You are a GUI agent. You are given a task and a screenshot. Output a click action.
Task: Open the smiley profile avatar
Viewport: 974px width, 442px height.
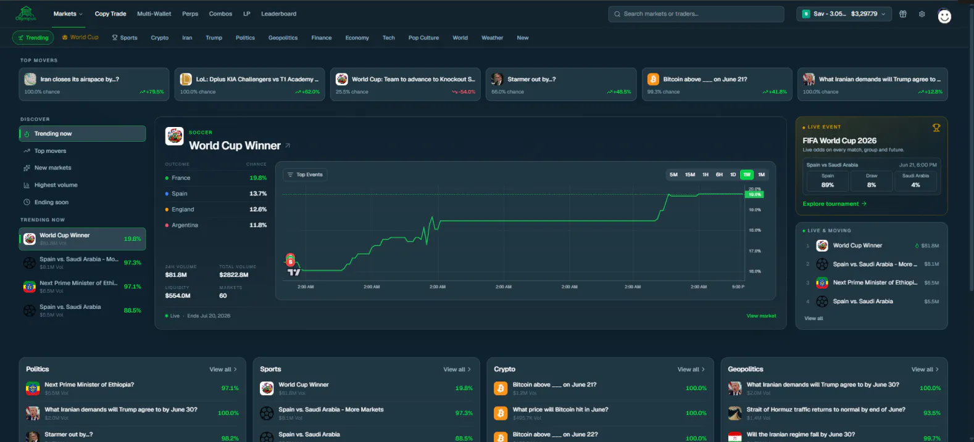pyautogui.click(x=944, y=16)
